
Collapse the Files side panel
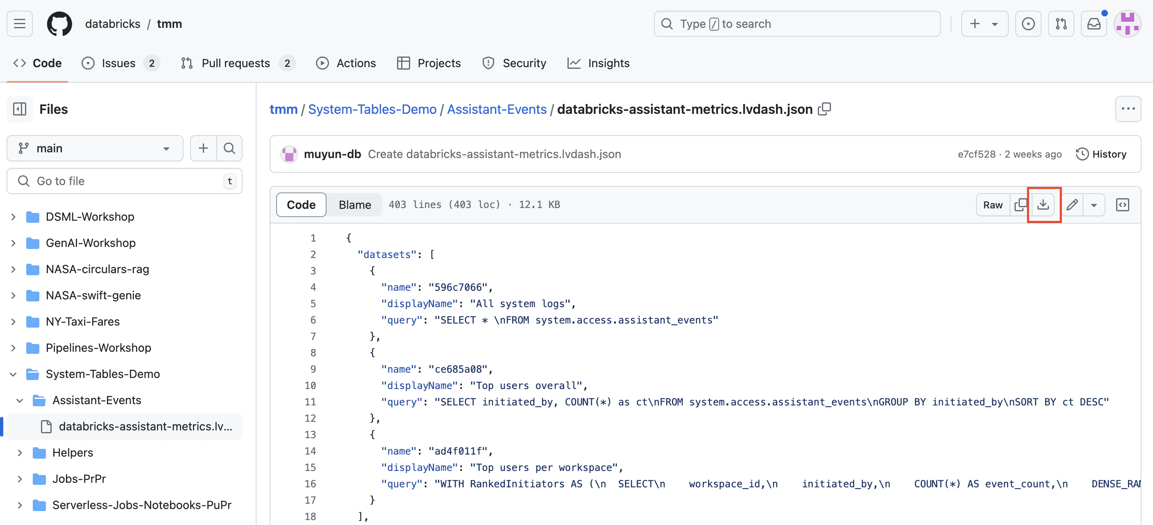20,109
